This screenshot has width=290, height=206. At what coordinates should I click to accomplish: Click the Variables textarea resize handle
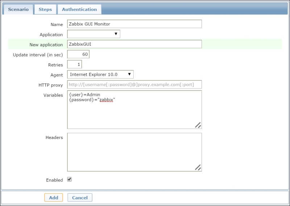[x=198, y=125]
